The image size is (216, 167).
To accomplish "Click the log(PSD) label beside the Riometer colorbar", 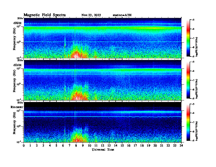I will pyautogui.click(x=197, y=131).
